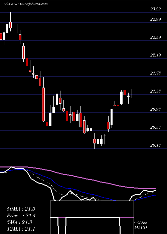167x234 pixels.
Task: Click the 20.57 price level label
Action: (x=155, y=127)
